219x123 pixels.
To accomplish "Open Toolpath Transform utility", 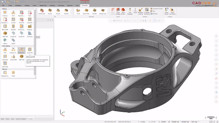I will pyautogui.click(x=147, y=11).
